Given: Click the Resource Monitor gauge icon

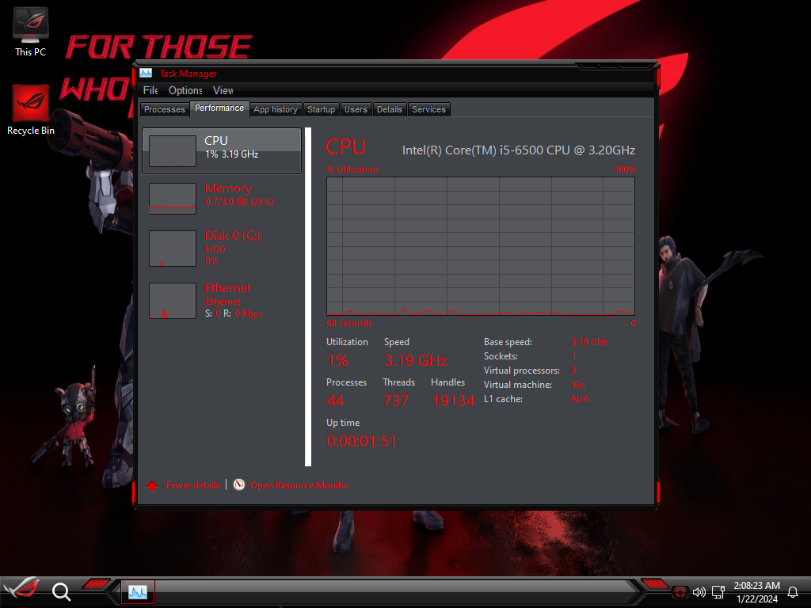Looking at the screenshot, I should coord(239,484).
